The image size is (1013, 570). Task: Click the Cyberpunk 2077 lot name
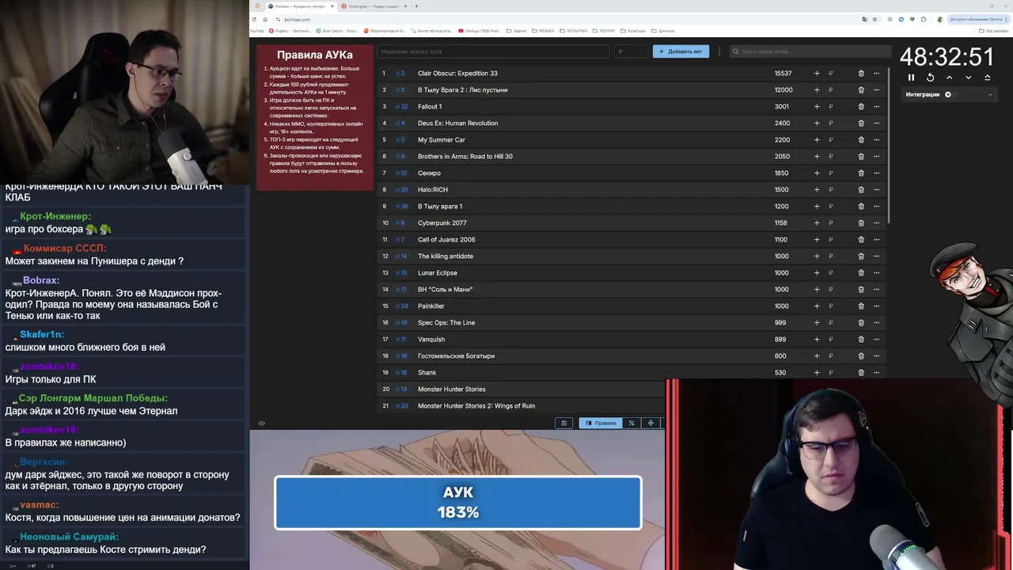click(442, 223)
